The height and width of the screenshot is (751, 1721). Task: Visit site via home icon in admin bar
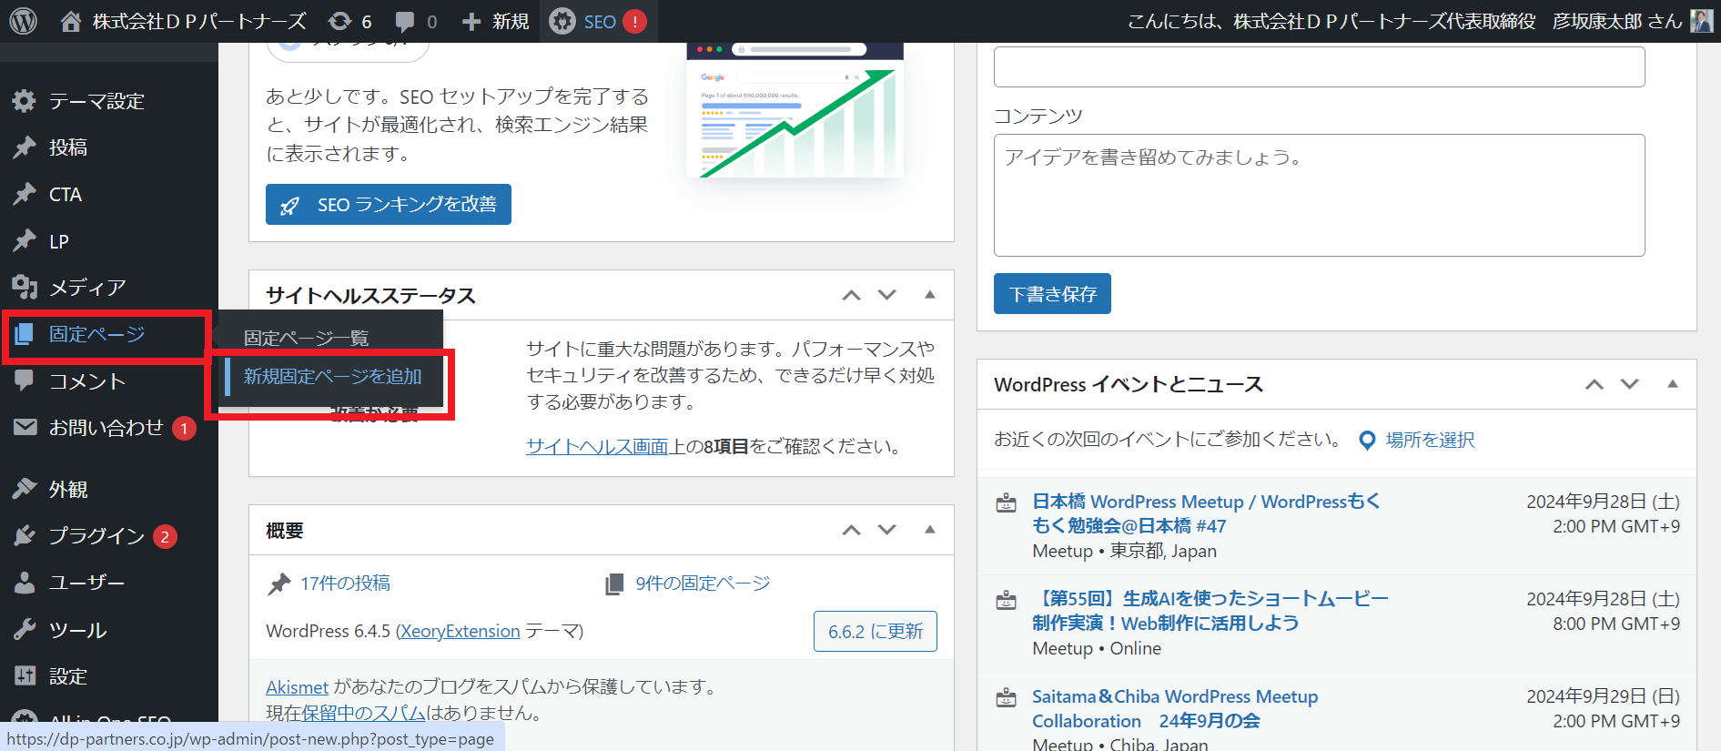[70, 21]
